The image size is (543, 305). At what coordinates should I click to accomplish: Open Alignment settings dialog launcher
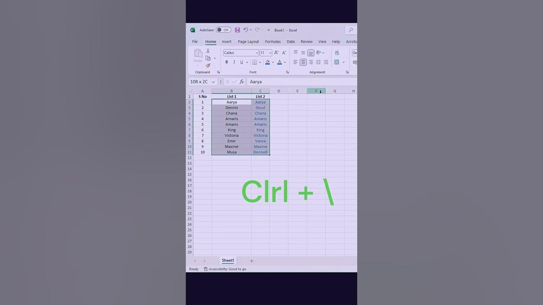347,72
